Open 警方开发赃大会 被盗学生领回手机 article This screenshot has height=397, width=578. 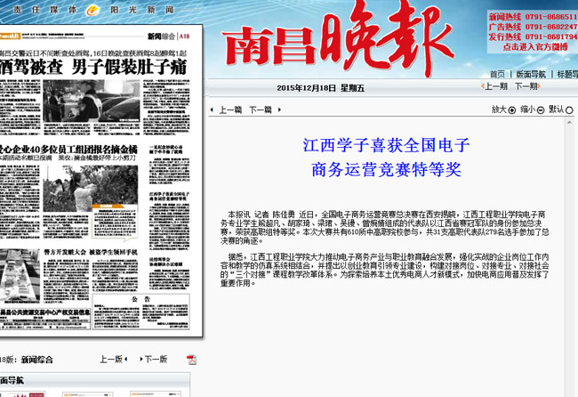(x=91, y=252)
